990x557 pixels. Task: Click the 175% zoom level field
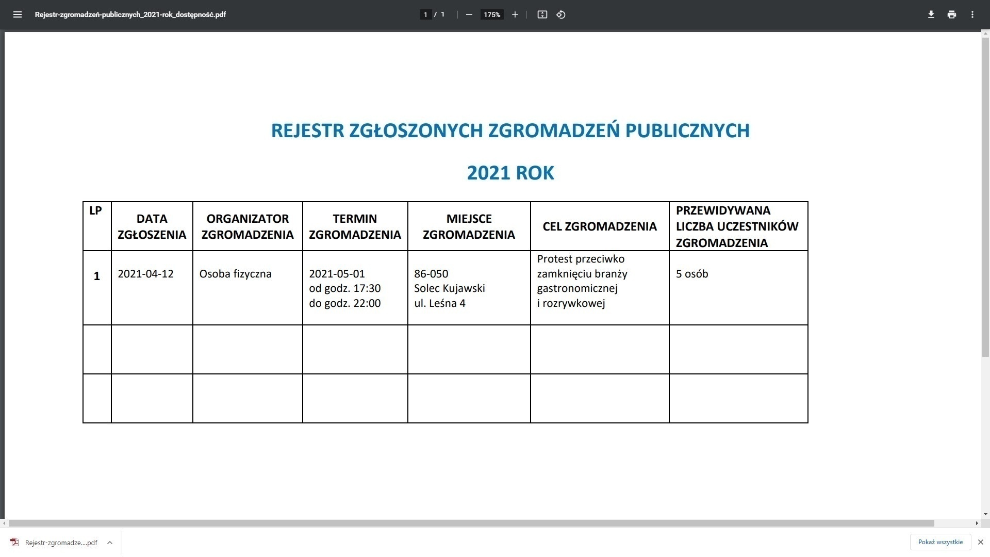point(492,14)
